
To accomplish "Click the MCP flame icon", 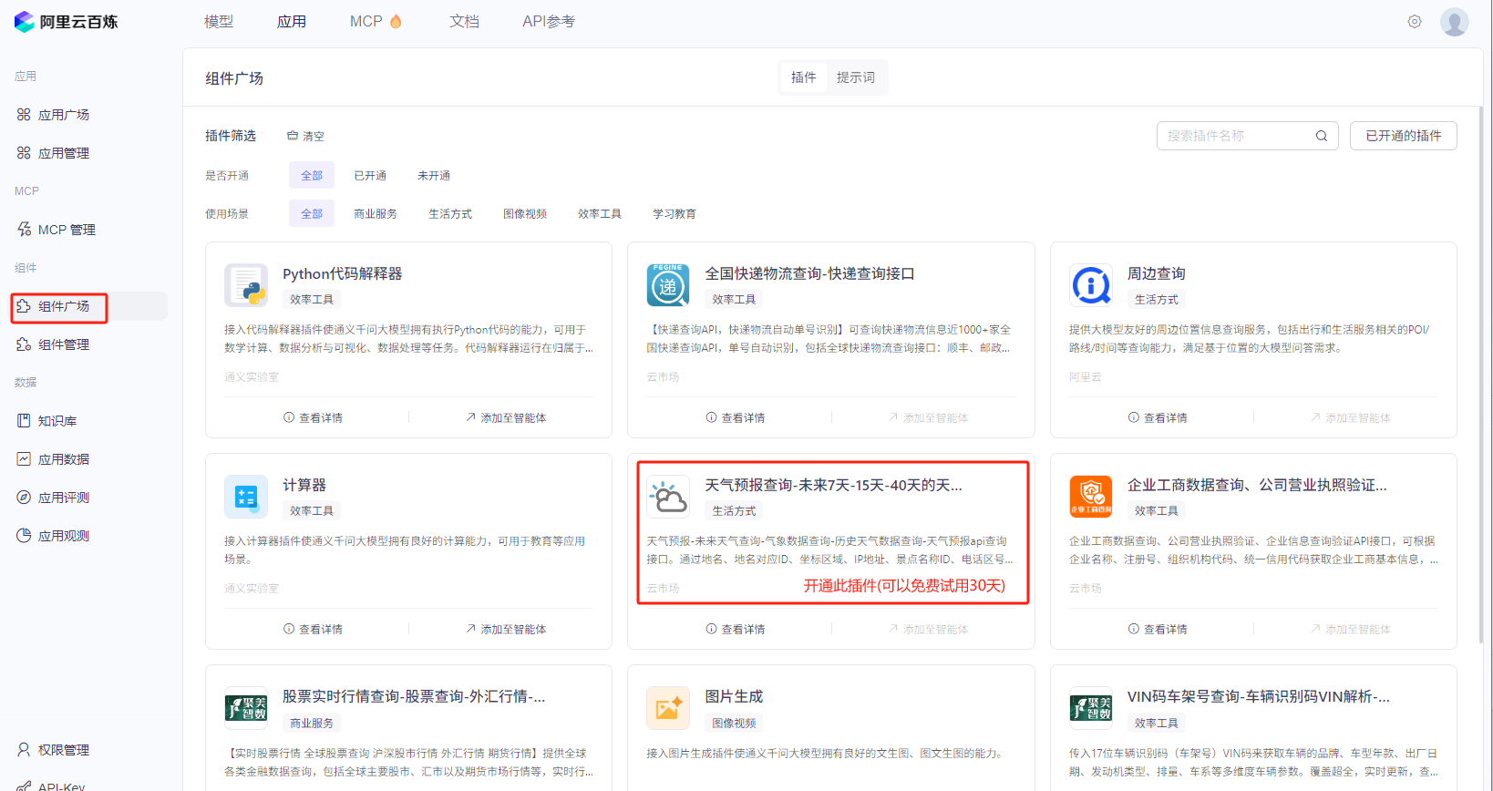I will point(396,21).
